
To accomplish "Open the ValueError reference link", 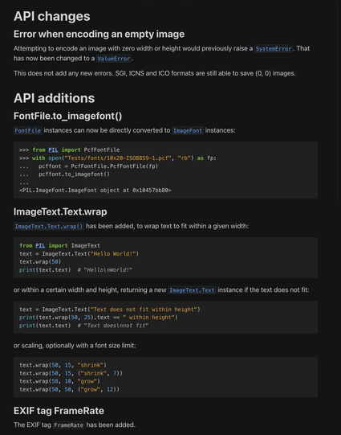I will coord(113,59).
